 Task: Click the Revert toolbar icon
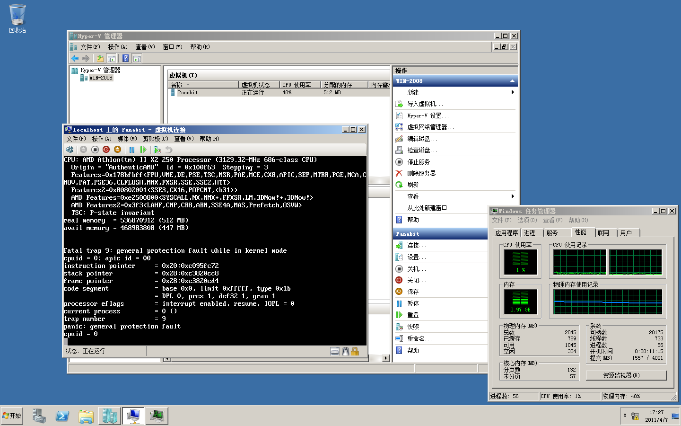(169, 150)
